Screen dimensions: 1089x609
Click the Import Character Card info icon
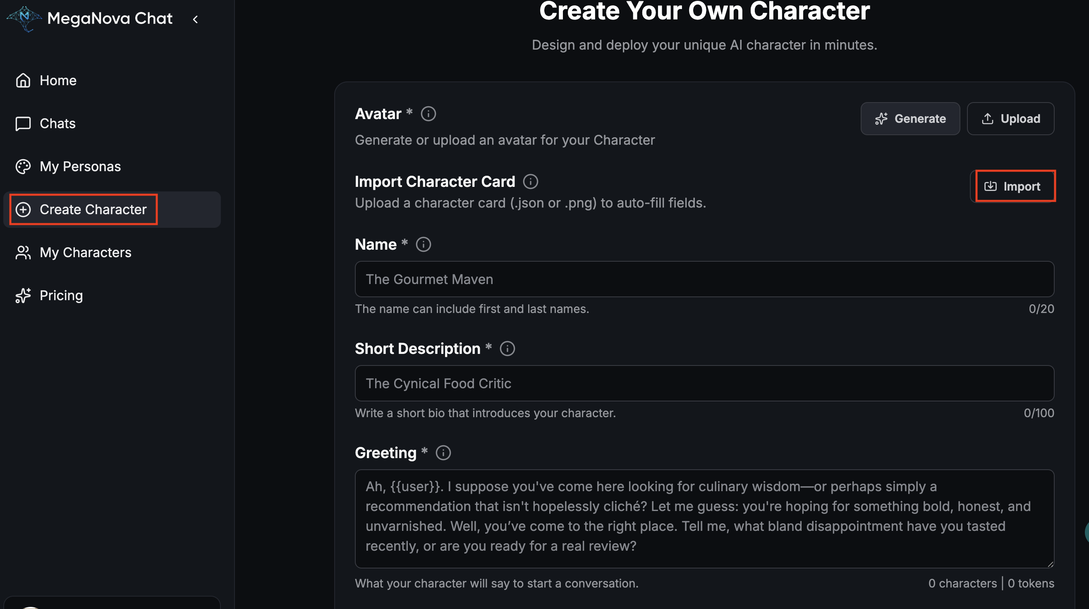(x=531, y=182)
